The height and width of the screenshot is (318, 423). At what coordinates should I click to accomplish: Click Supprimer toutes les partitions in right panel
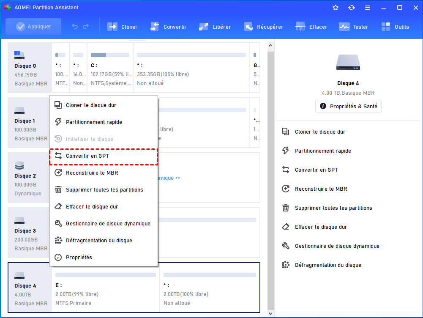click(x=333, y=208)
